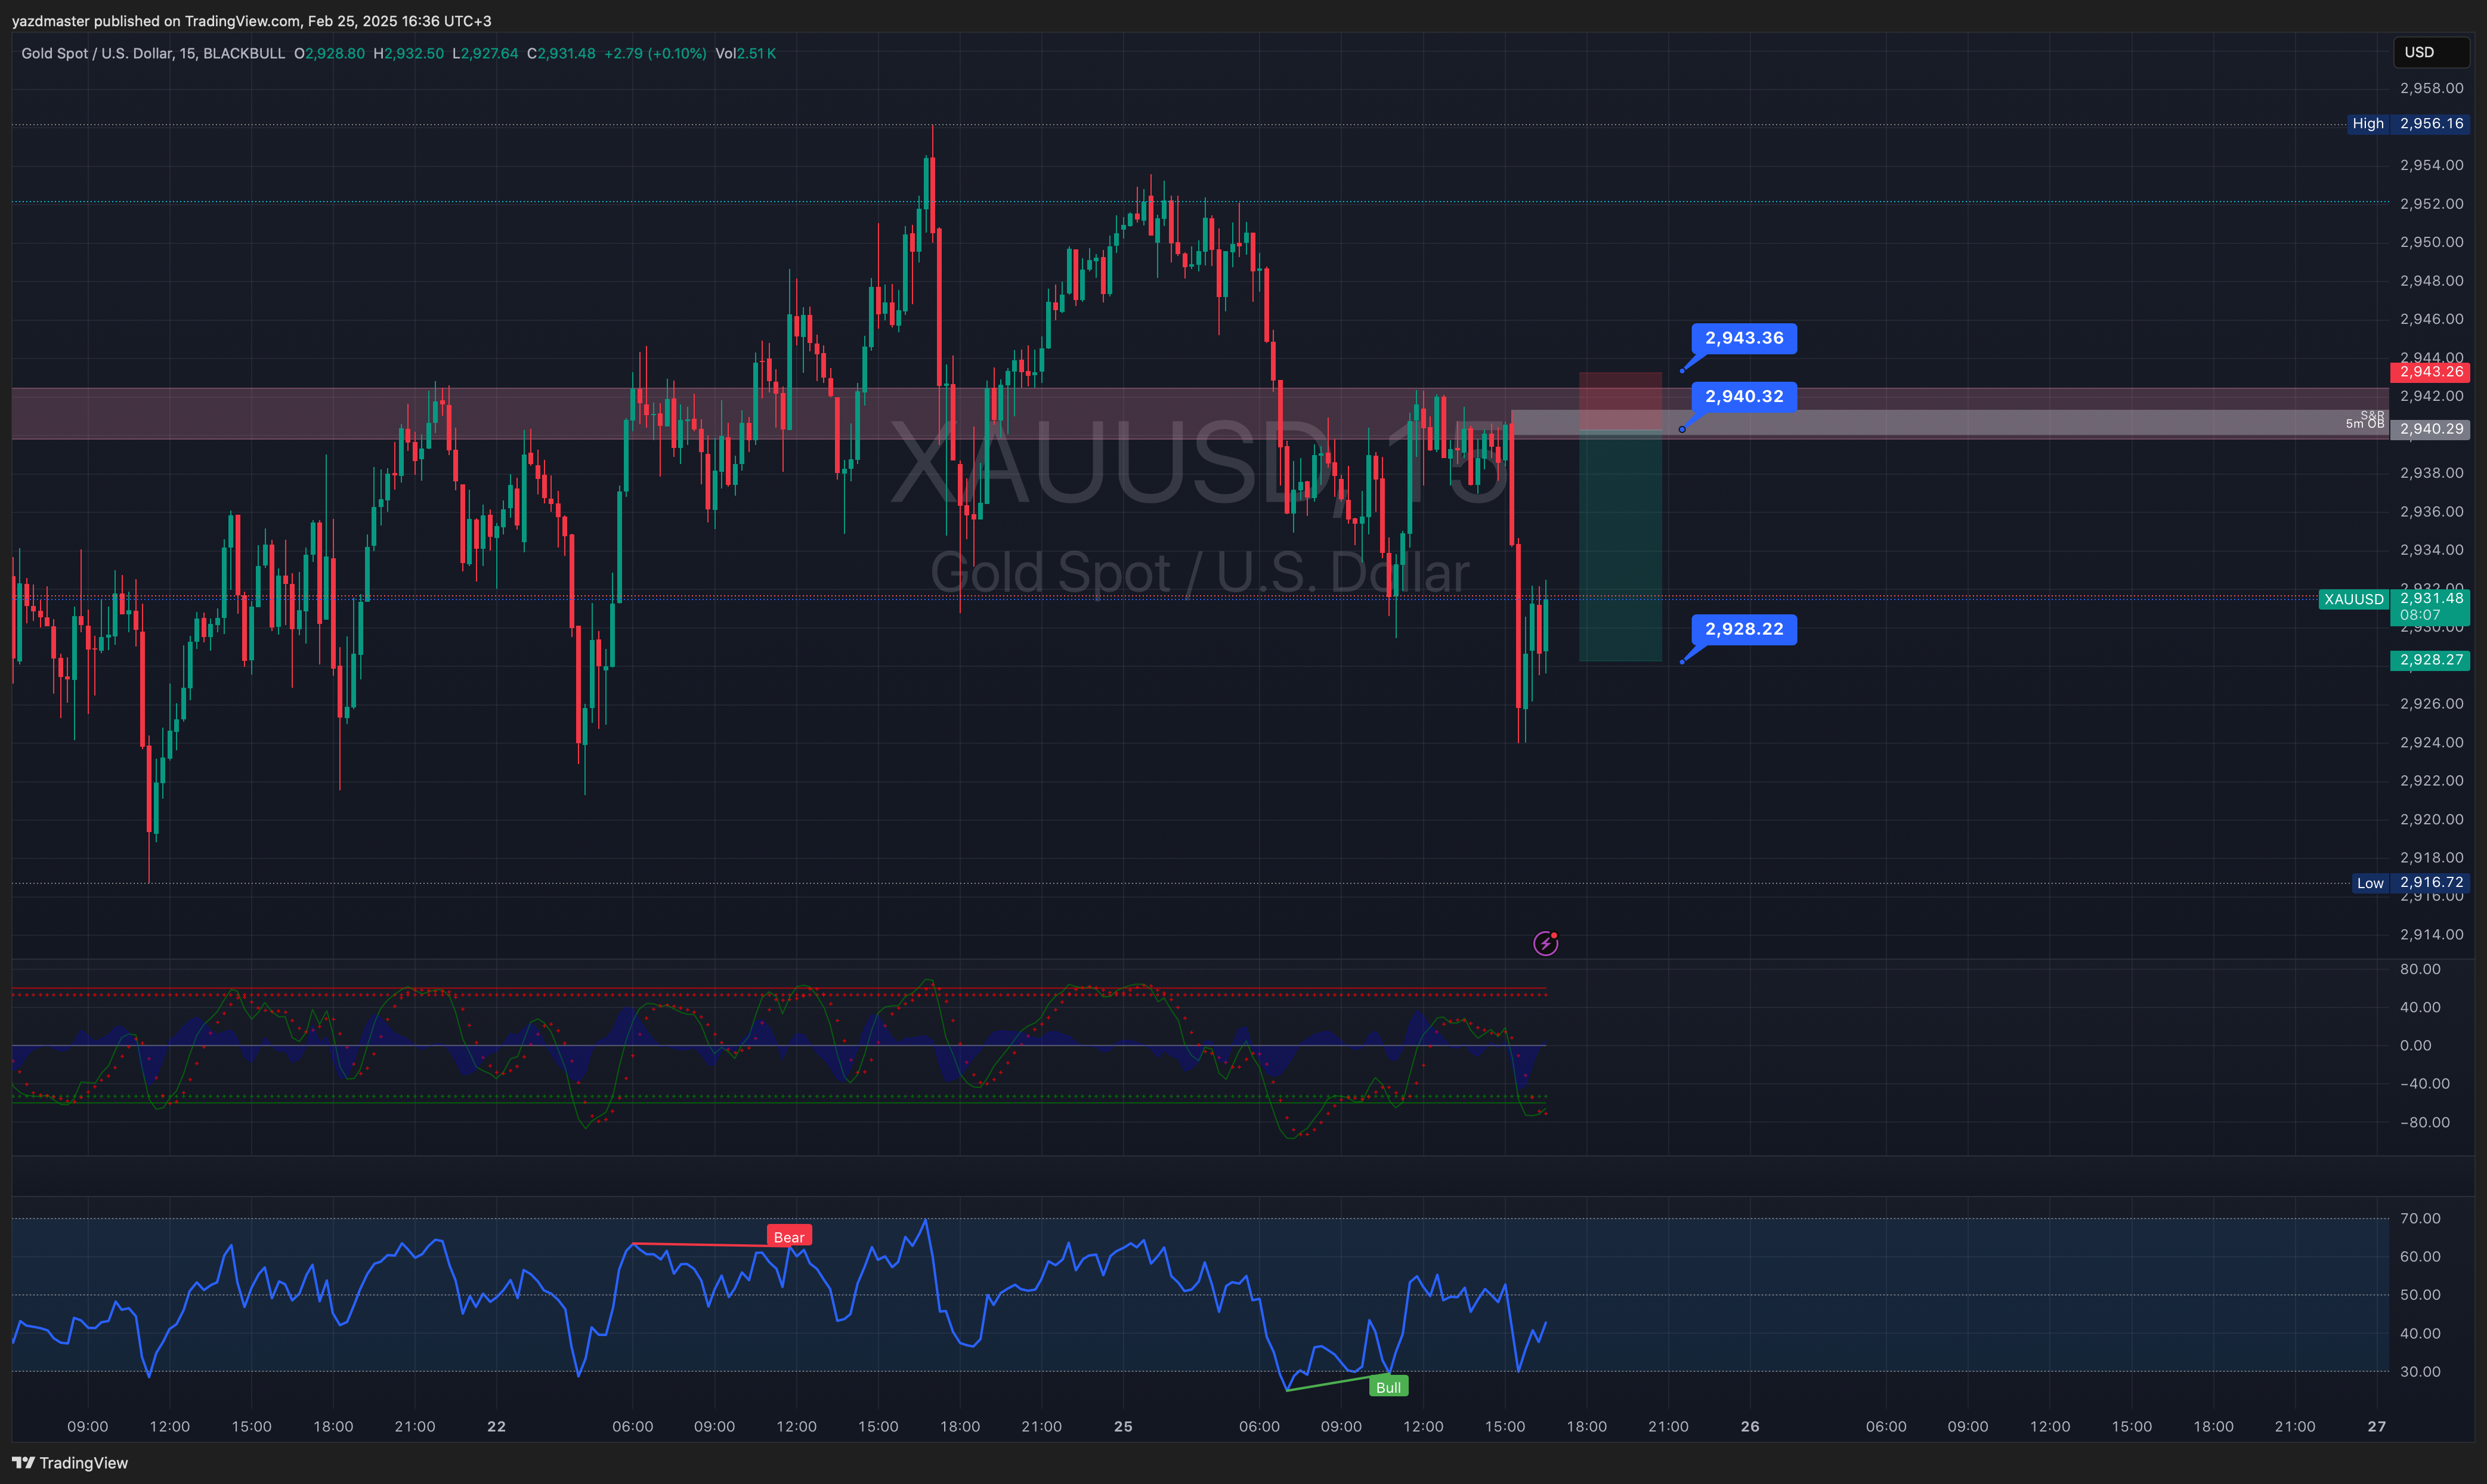The image size is (2487, 1484).
Task: Select the 2,928.22 target price callout
Action: (x=1743, y=629)
